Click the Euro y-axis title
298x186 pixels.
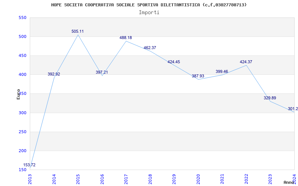click(x=18, y=94)
